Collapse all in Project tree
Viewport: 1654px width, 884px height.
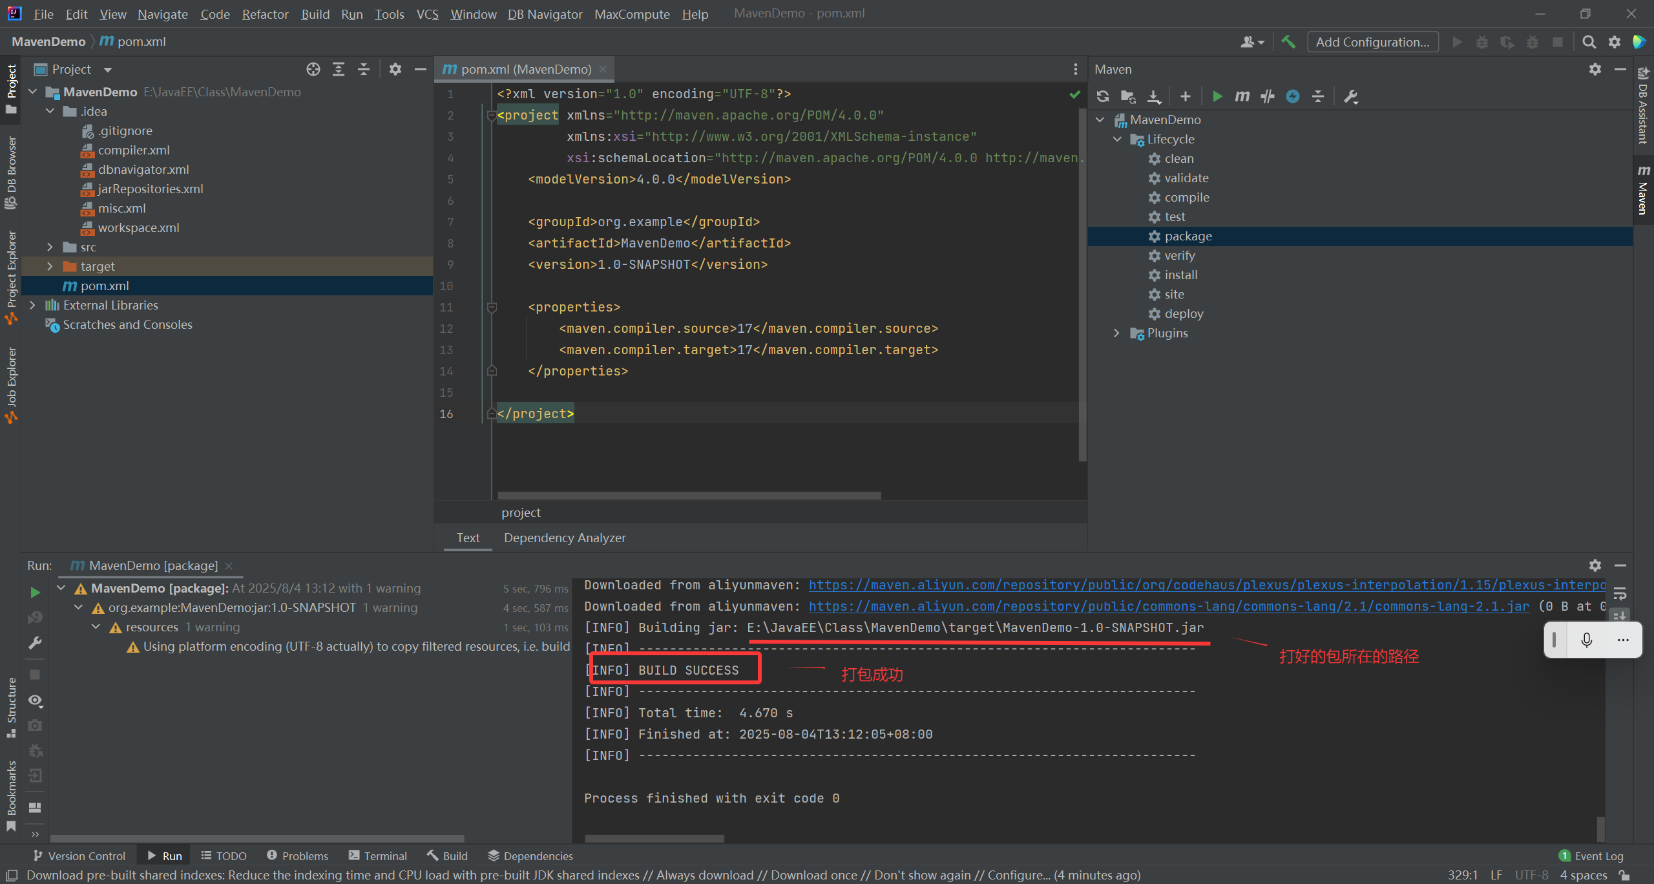coord(364,69)
